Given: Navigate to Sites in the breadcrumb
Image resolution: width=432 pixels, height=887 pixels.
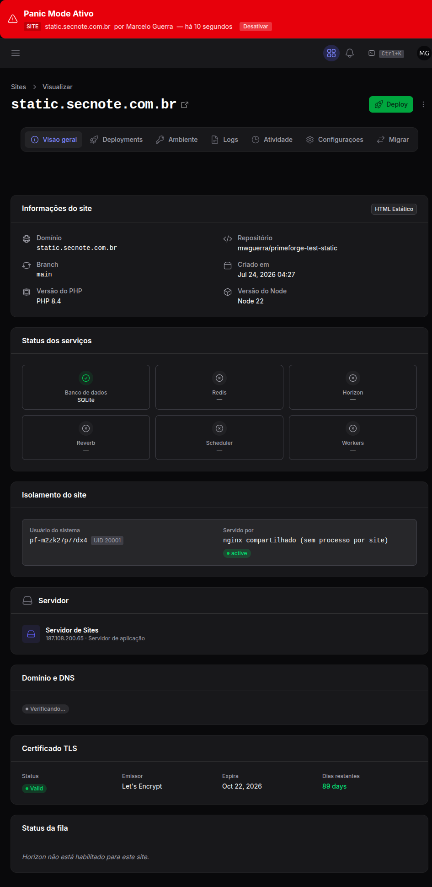Looking at the screenshot, I should [18, 87].
